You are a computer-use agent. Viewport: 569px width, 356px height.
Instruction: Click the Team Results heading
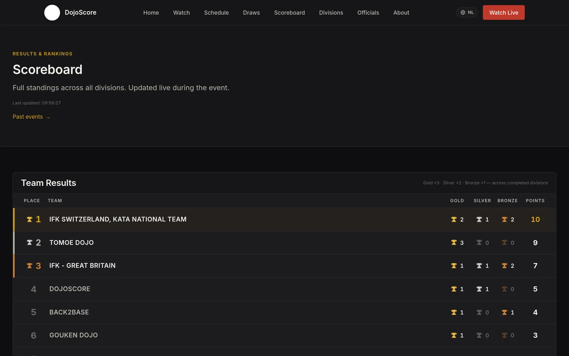49,183
